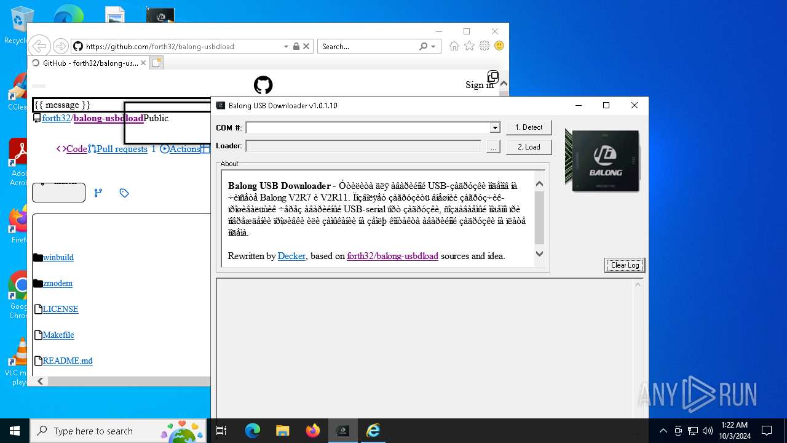This screenshot has width=787, height=443.
Task: Open the Code tab on GitHub
Action: (x=76, y=149)
